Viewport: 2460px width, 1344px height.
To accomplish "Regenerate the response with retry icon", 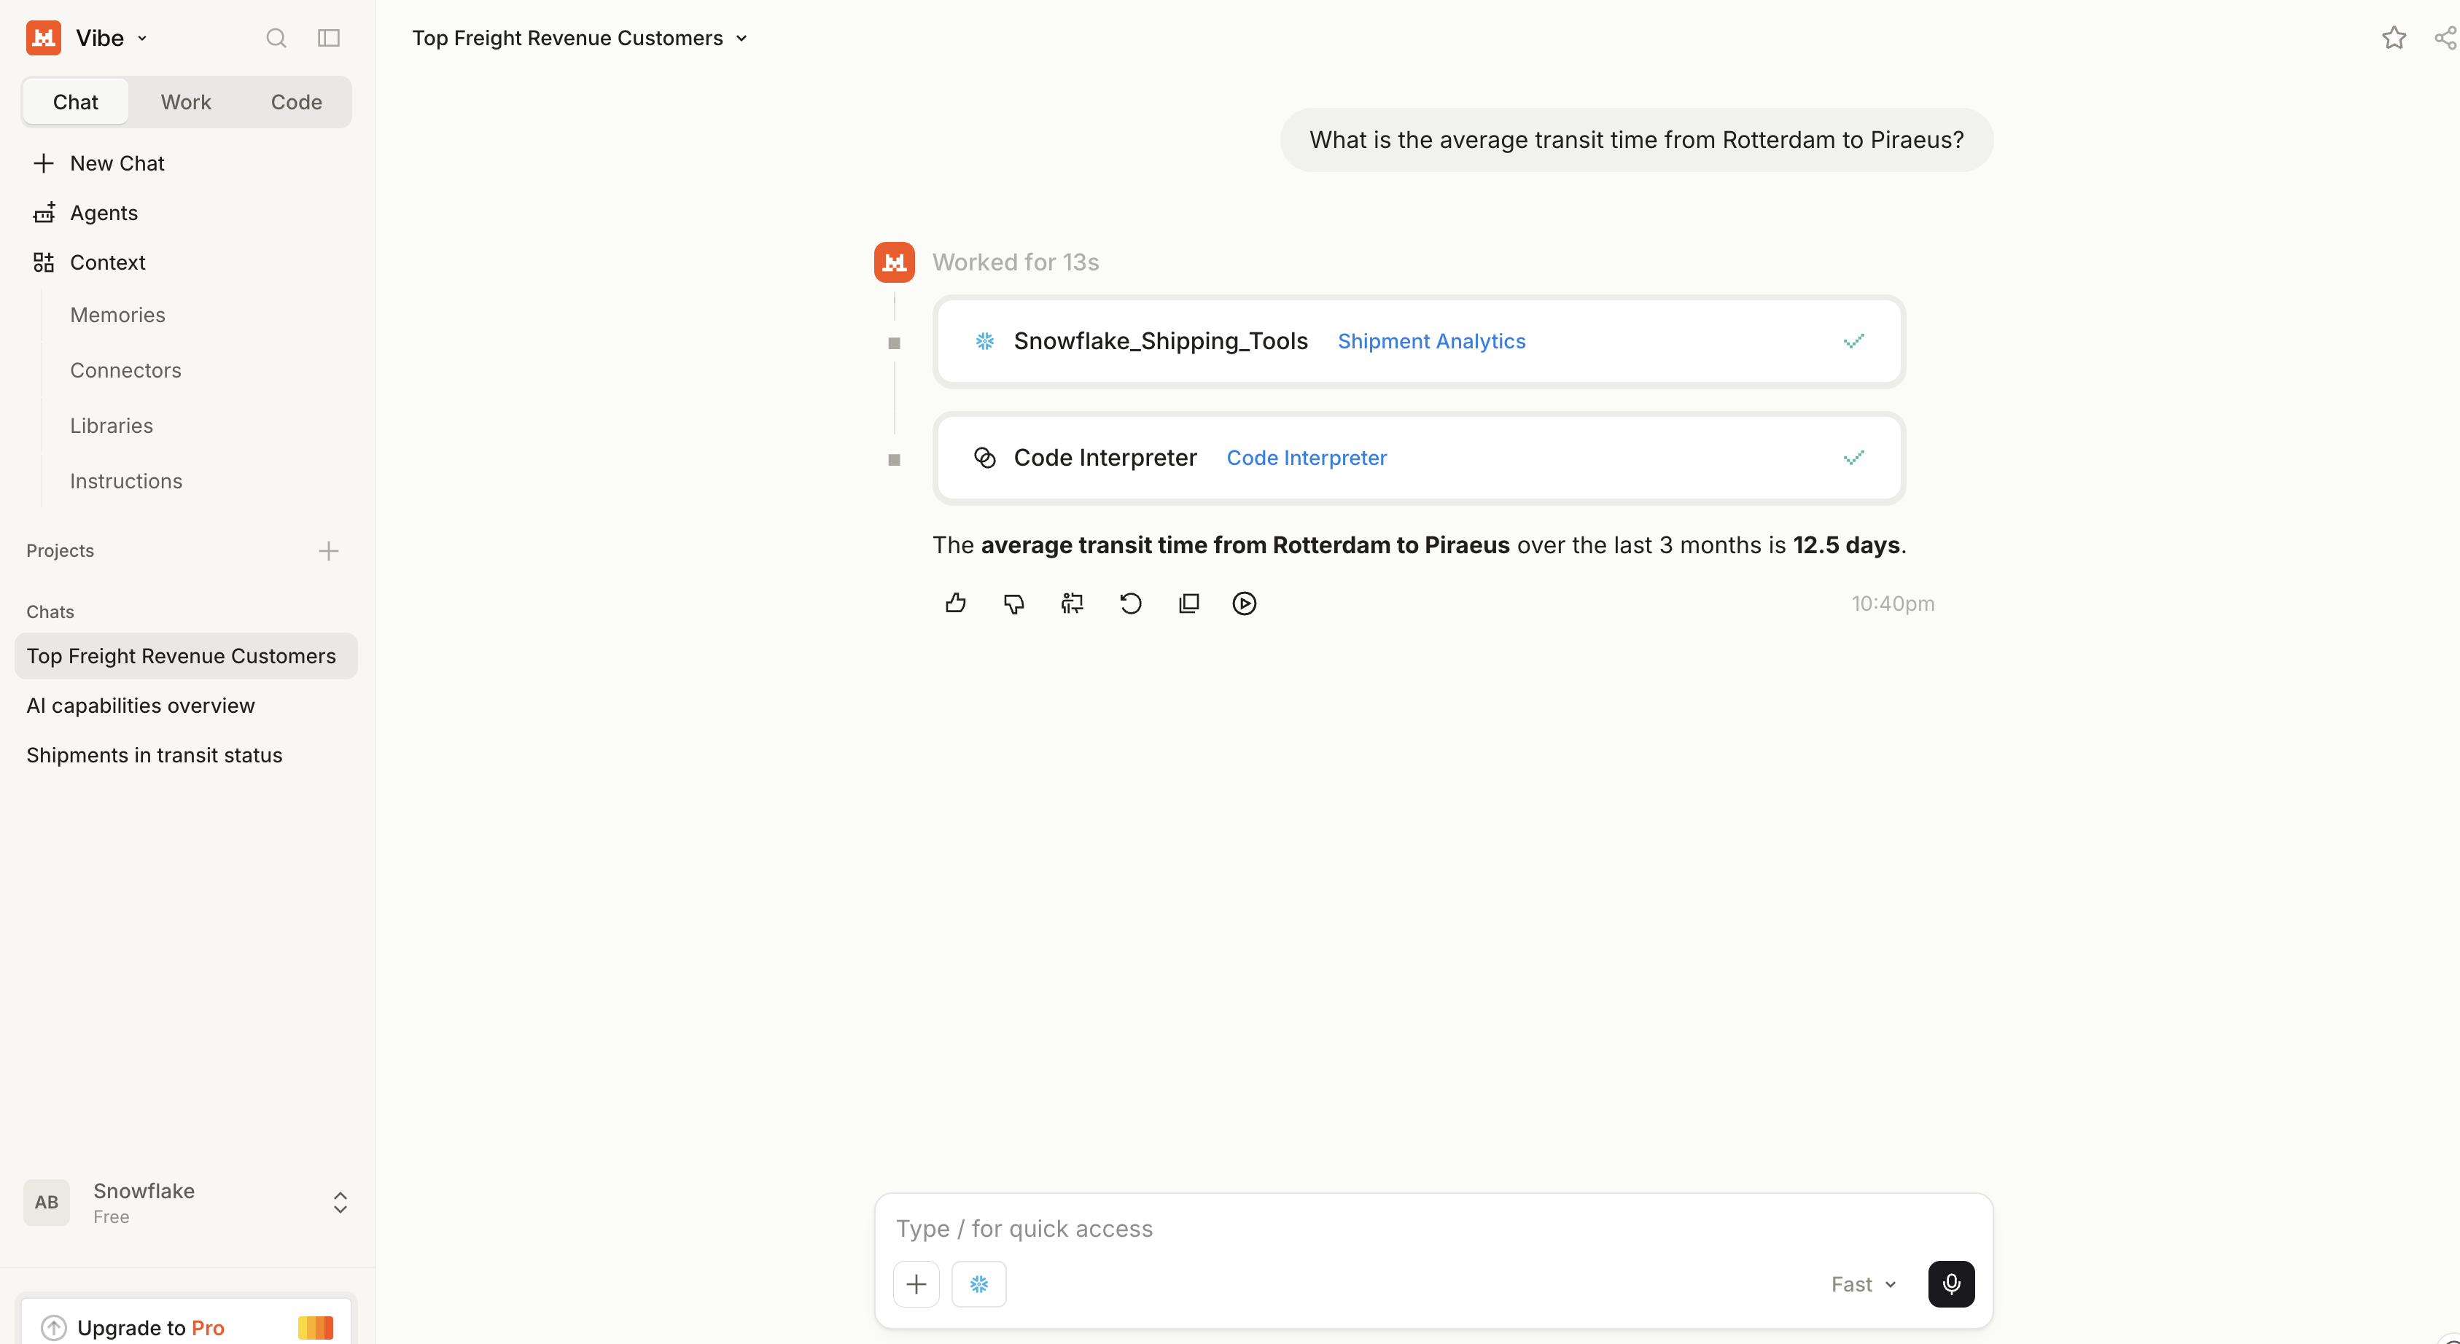I will pyautogui.click(x=1131, y=603).
